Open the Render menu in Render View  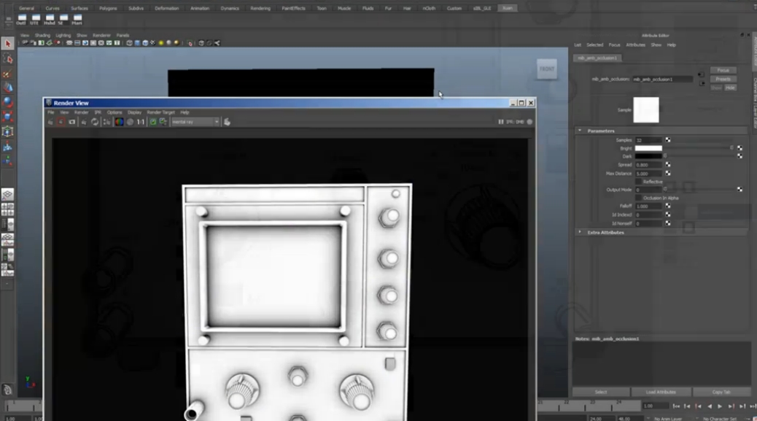click(81, 112)
